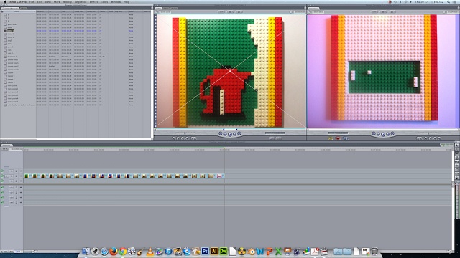The image size is (460, 258).
Task: Toggle lock on the clip-filled video track
Action: coord(17,176)
